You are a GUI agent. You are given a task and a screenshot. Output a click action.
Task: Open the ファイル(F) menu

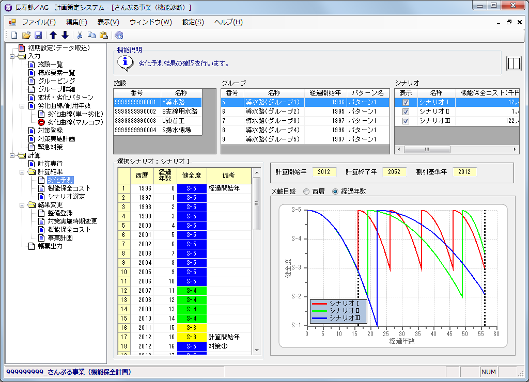(38, 22)
